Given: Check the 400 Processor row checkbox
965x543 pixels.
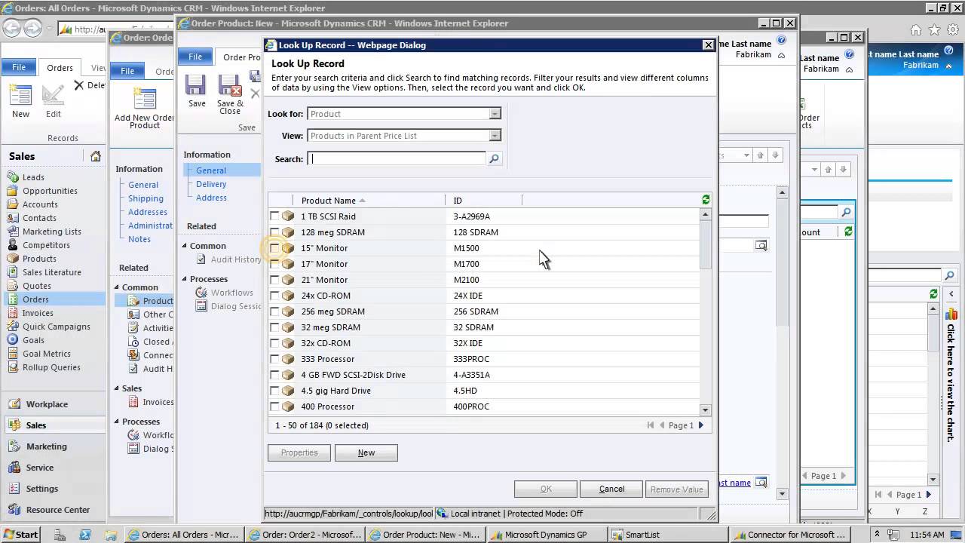Looking at the screenshot, I should pos(274,406).
